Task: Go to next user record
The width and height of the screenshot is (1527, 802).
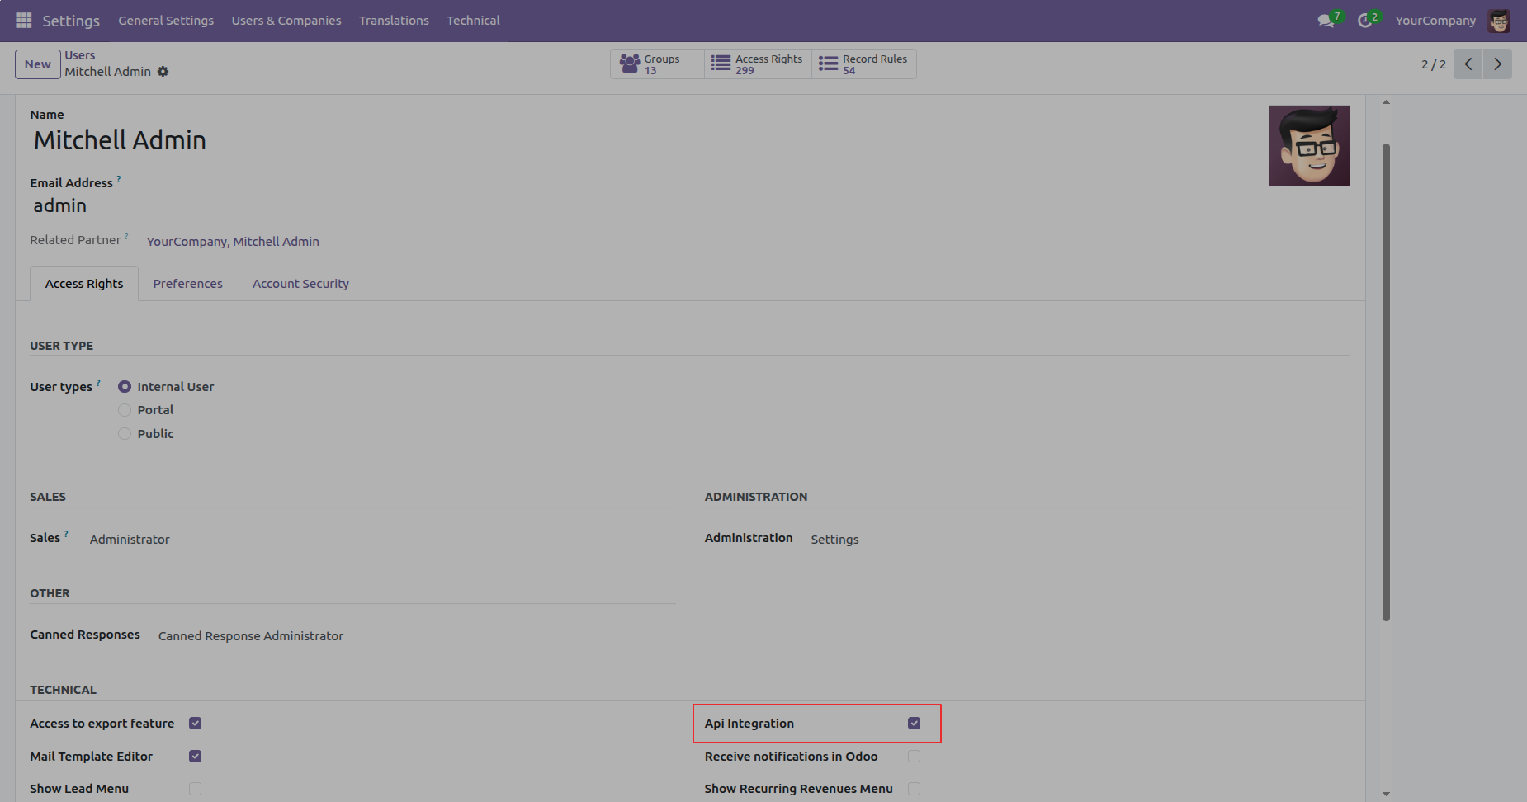Action: (1497, 64)
